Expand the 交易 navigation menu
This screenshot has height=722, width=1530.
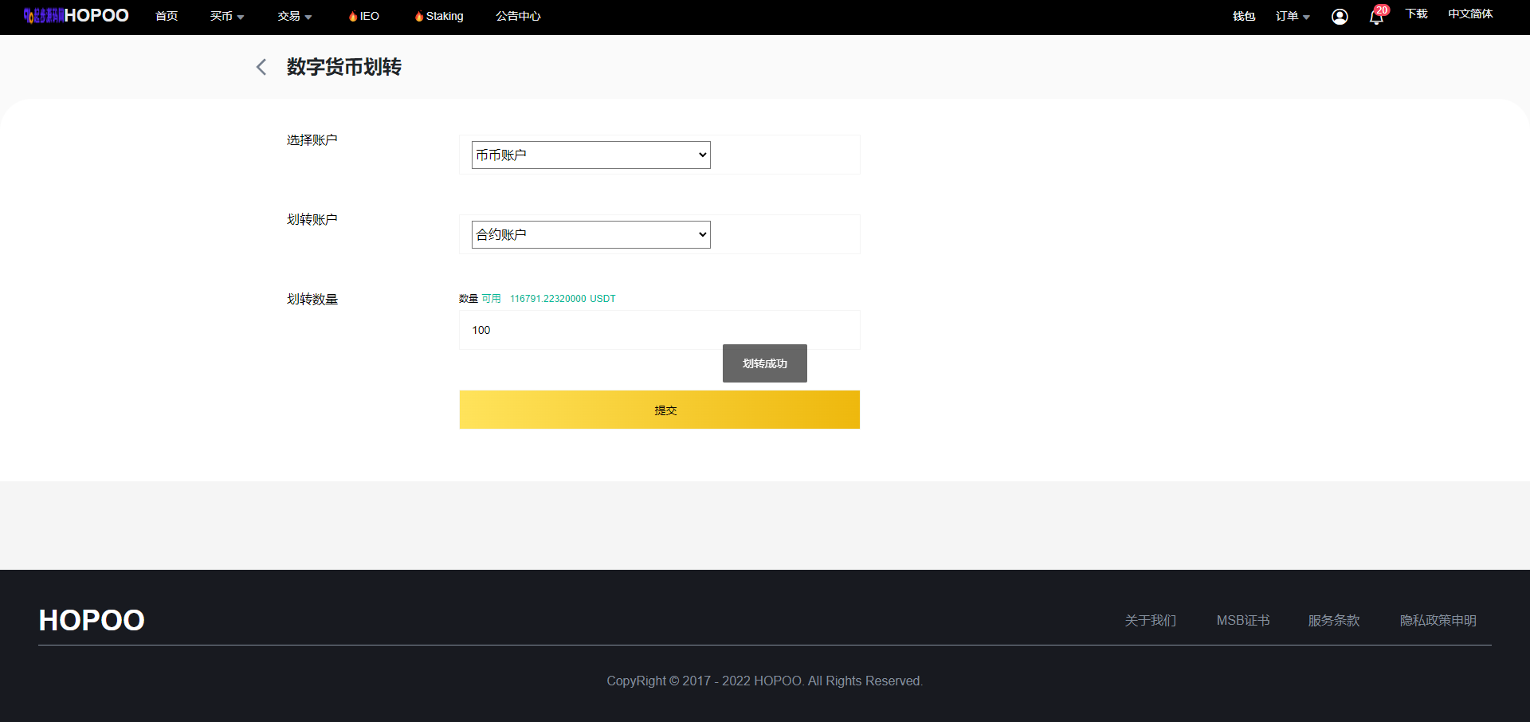pyautogui.click(x=294, y=17)
